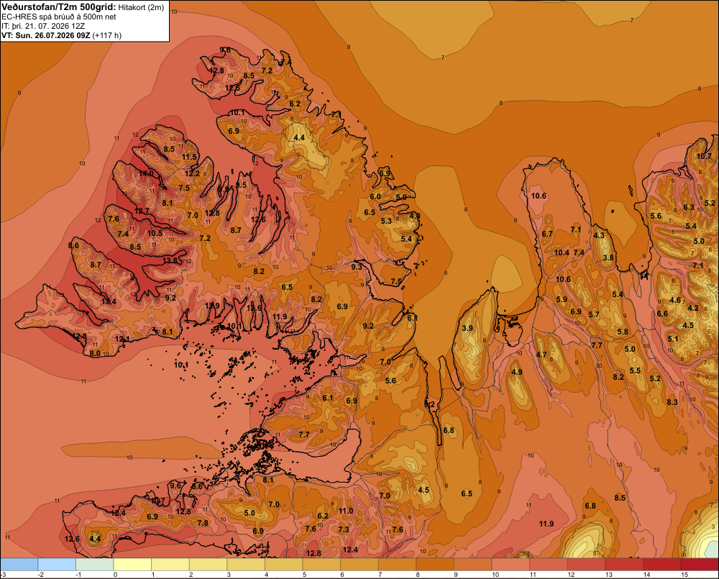Click legend swatch between -2 and -1
Viewport: 719px width, 579px height.
[57, 565]
